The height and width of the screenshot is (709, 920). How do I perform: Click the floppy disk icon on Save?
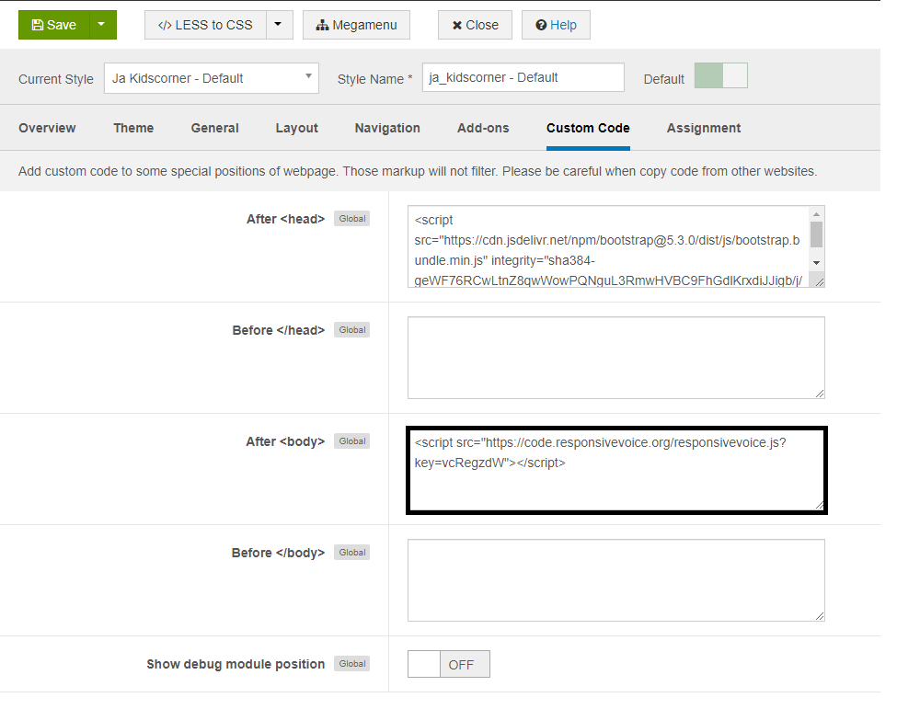pyautogui.click(x=38, y=25)
